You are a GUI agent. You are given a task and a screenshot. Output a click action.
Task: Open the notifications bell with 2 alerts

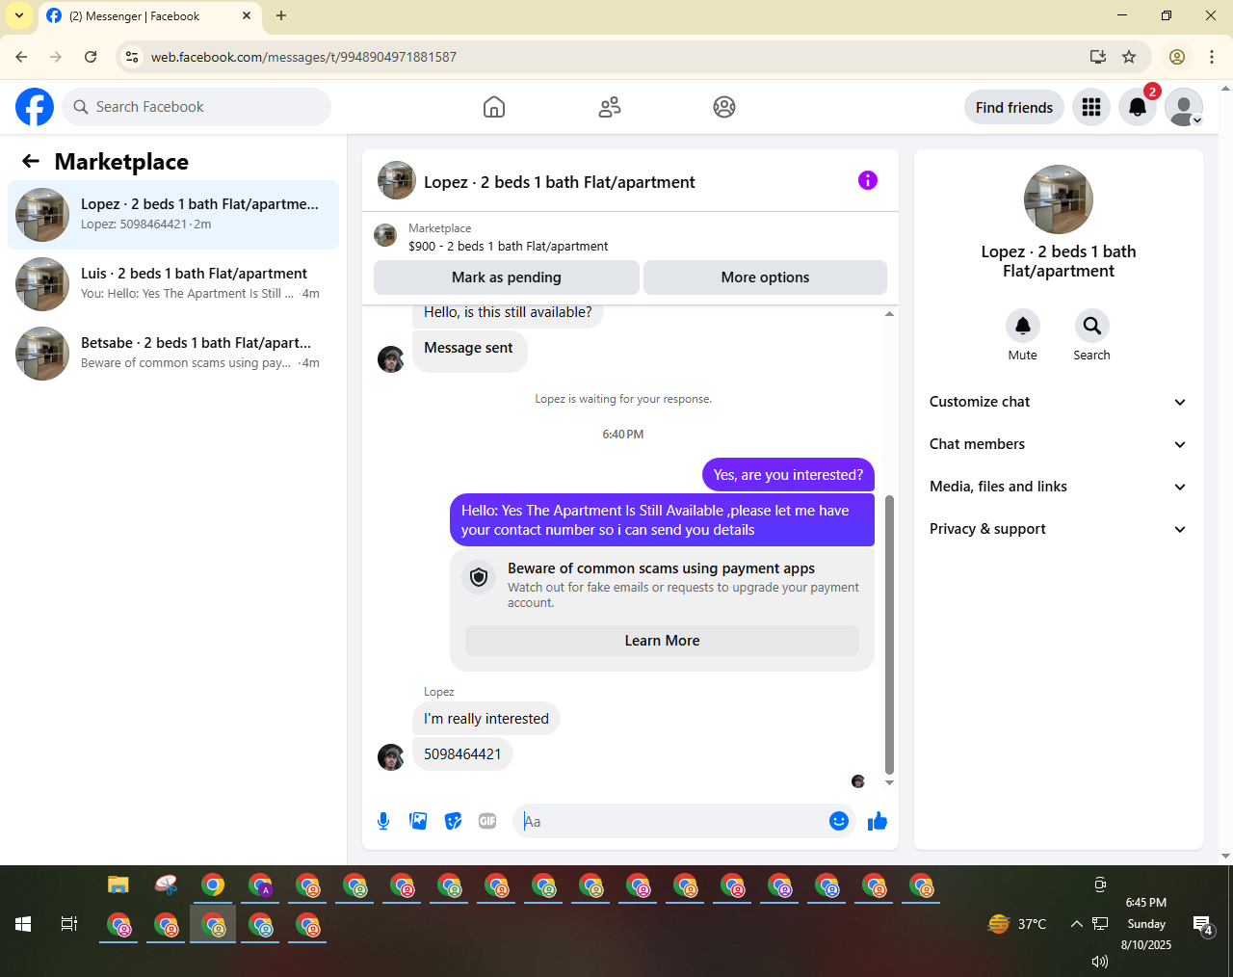[x=1138, y=107]
